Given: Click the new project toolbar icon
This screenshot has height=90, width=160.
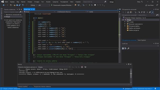Looking at the screenshot, I should (x=11, y=5).
